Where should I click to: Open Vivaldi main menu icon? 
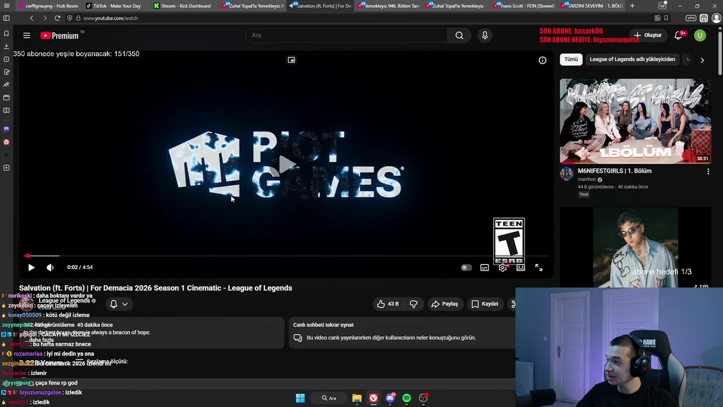[x=6, y=6]
